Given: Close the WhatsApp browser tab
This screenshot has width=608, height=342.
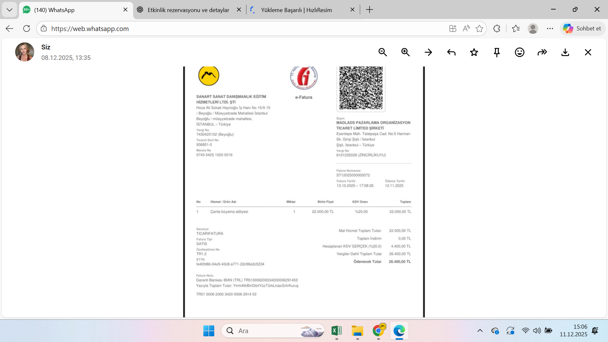Looking at the screenshot, I should 125,10.
